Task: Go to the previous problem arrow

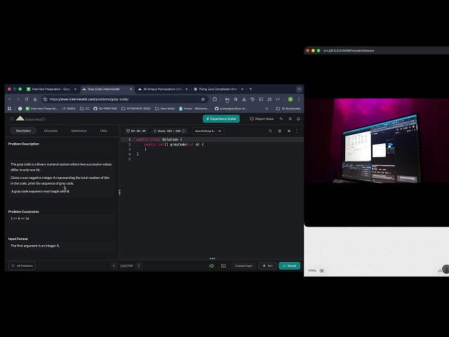Action: pyautogui.click(x=114, y=266)
